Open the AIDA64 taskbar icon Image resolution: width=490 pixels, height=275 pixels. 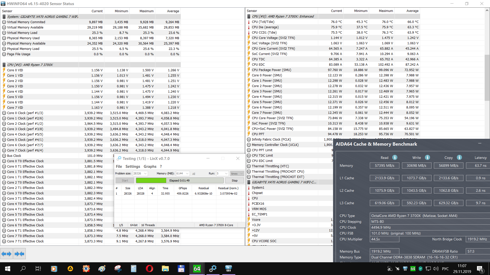(x=197, y=269)
